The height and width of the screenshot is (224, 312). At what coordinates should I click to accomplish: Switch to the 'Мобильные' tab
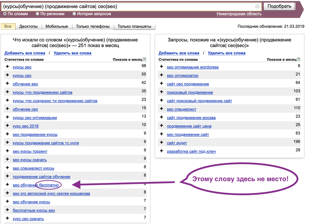coord(57,26)
